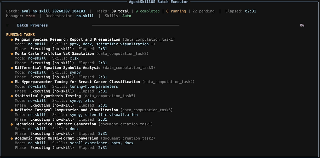Screen dimensions: 320x158
Task: Click the sympy, scientific-visualization skills of Definite Integral
Action: click(x=104, y=115)
